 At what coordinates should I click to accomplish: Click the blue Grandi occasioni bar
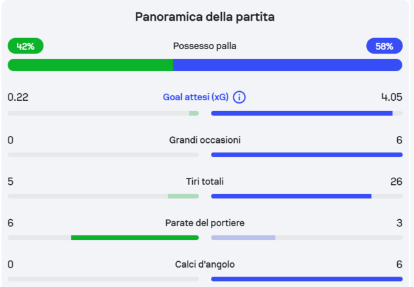coord(307,155)
